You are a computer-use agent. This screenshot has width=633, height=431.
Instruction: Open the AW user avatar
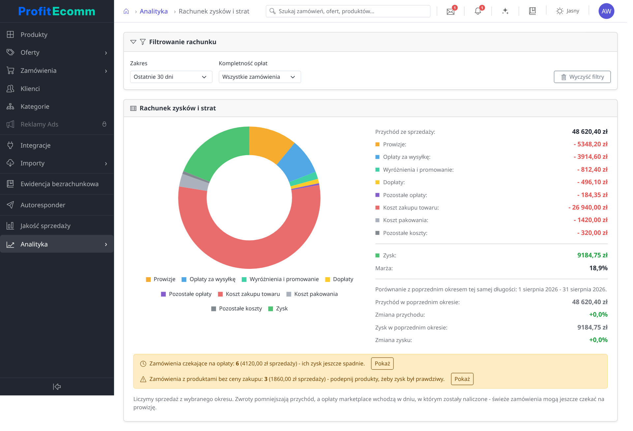(x=606, y=11)
